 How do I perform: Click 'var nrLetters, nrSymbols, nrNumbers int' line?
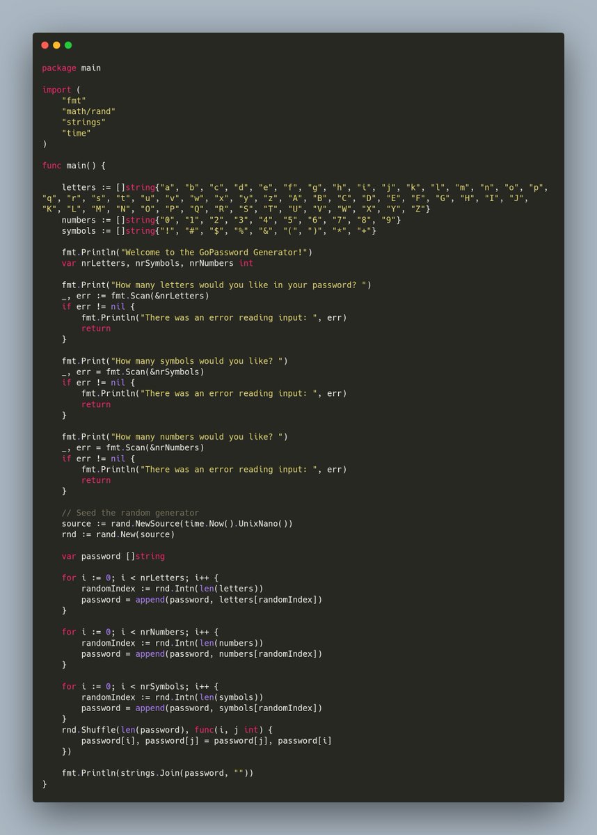[157, 263]
